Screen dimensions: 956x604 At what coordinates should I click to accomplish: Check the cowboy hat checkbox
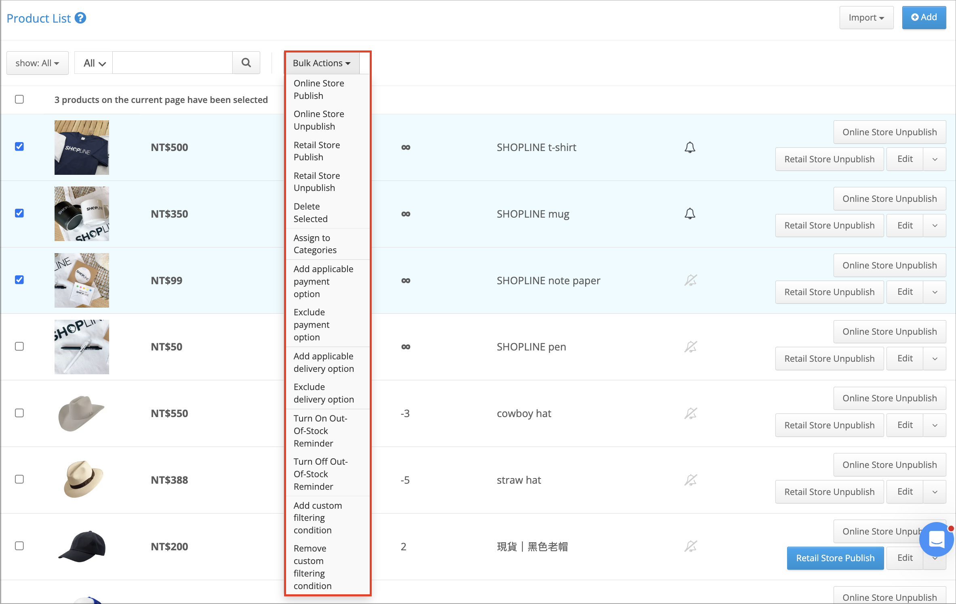pyautogui.click(x=19, y=413)
